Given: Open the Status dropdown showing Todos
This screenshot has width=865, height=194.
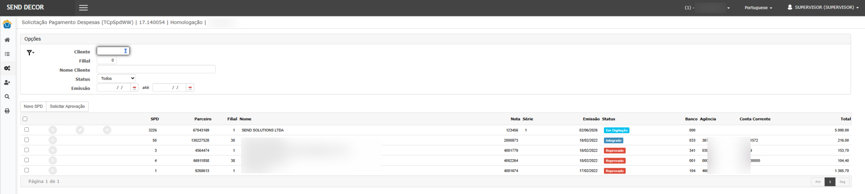Looking at the screenshot, I should [116, 79].
